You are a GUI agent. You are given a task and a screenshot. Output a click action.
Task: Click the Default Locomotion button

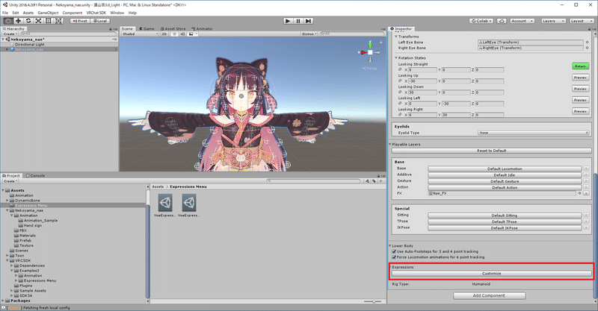(505, 169)
